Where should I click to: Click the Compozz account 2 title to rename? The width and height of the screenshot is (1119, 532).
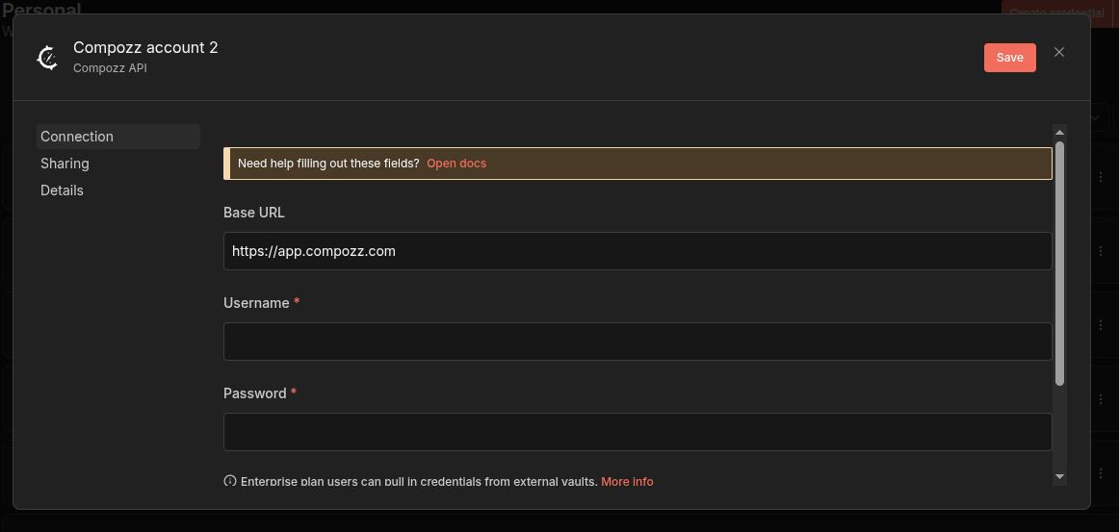pyautogui.click(x=145, y=47)
